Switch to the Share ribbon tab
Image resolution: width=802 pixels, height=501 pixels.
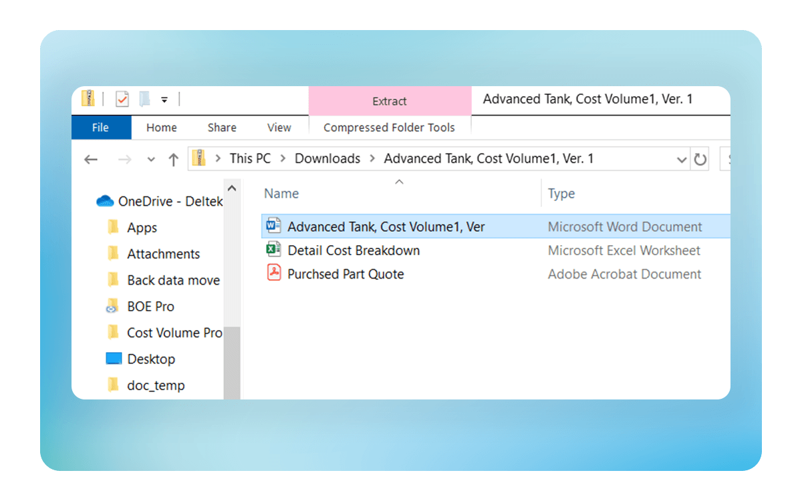222,128
